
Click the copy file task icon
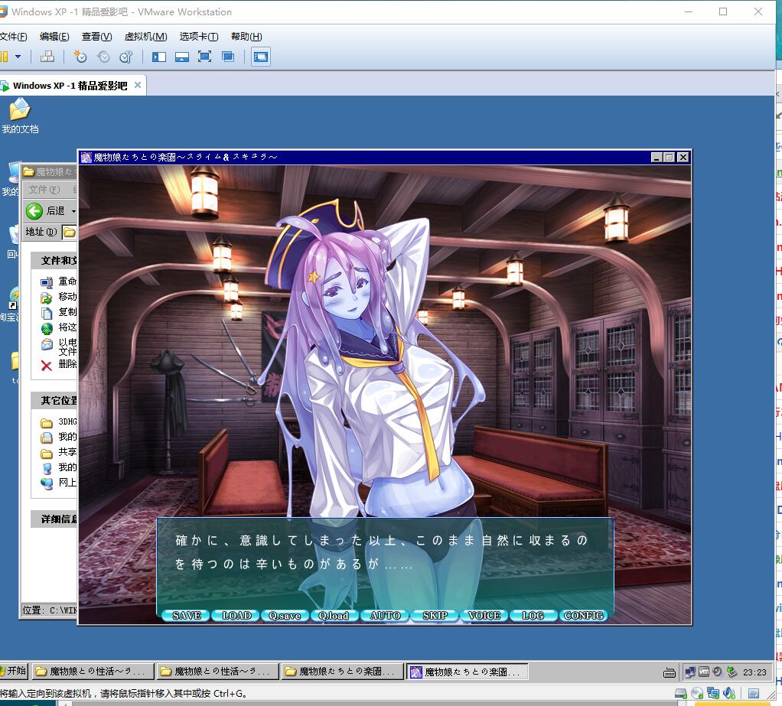(47, 313)
